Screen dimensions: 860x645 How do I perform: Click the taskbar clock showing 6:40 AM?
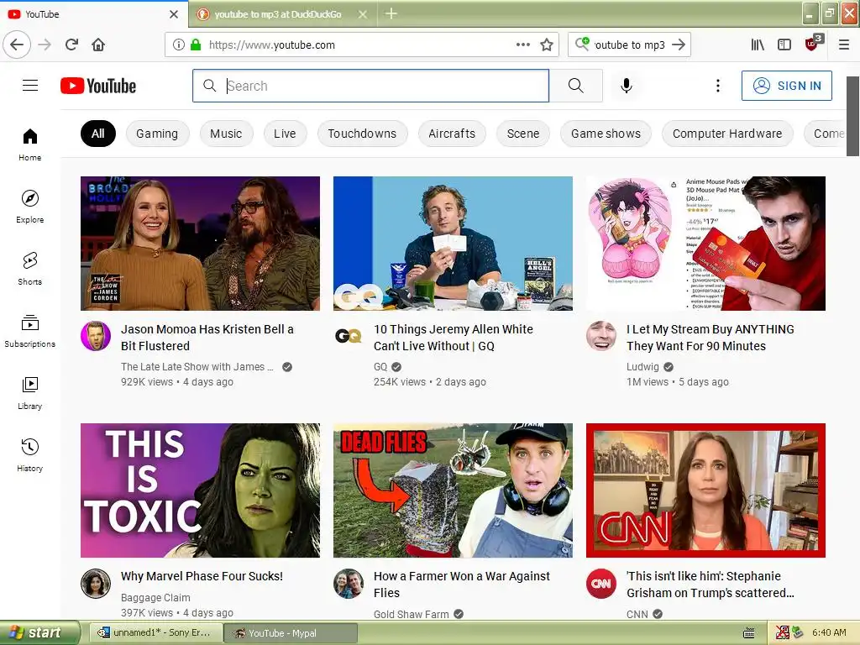[x=829, y=632]
